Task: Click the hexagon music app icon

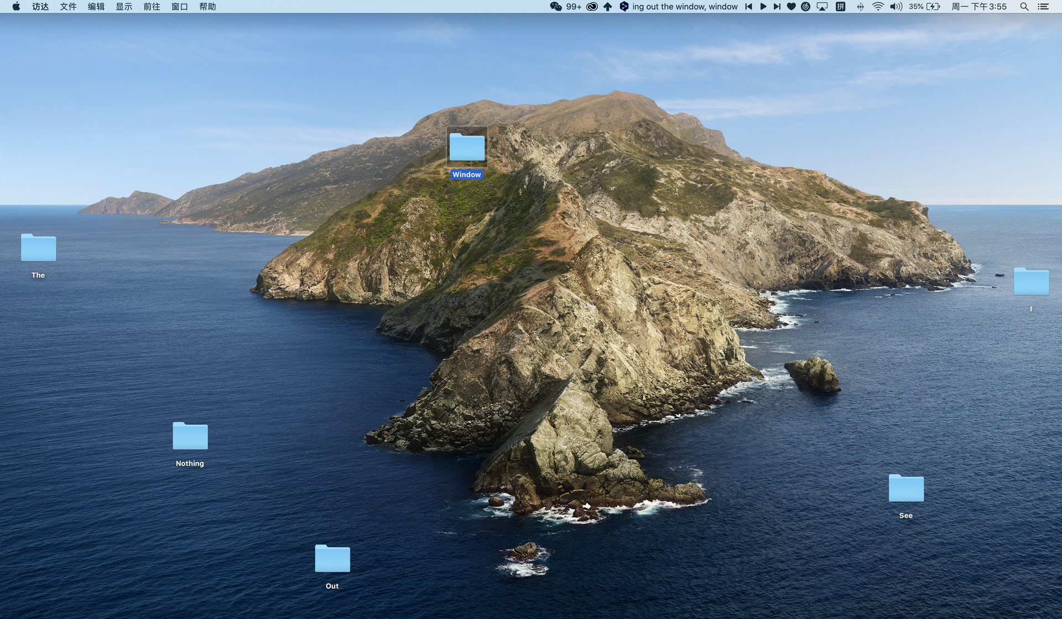Action: tap(624, 7)
